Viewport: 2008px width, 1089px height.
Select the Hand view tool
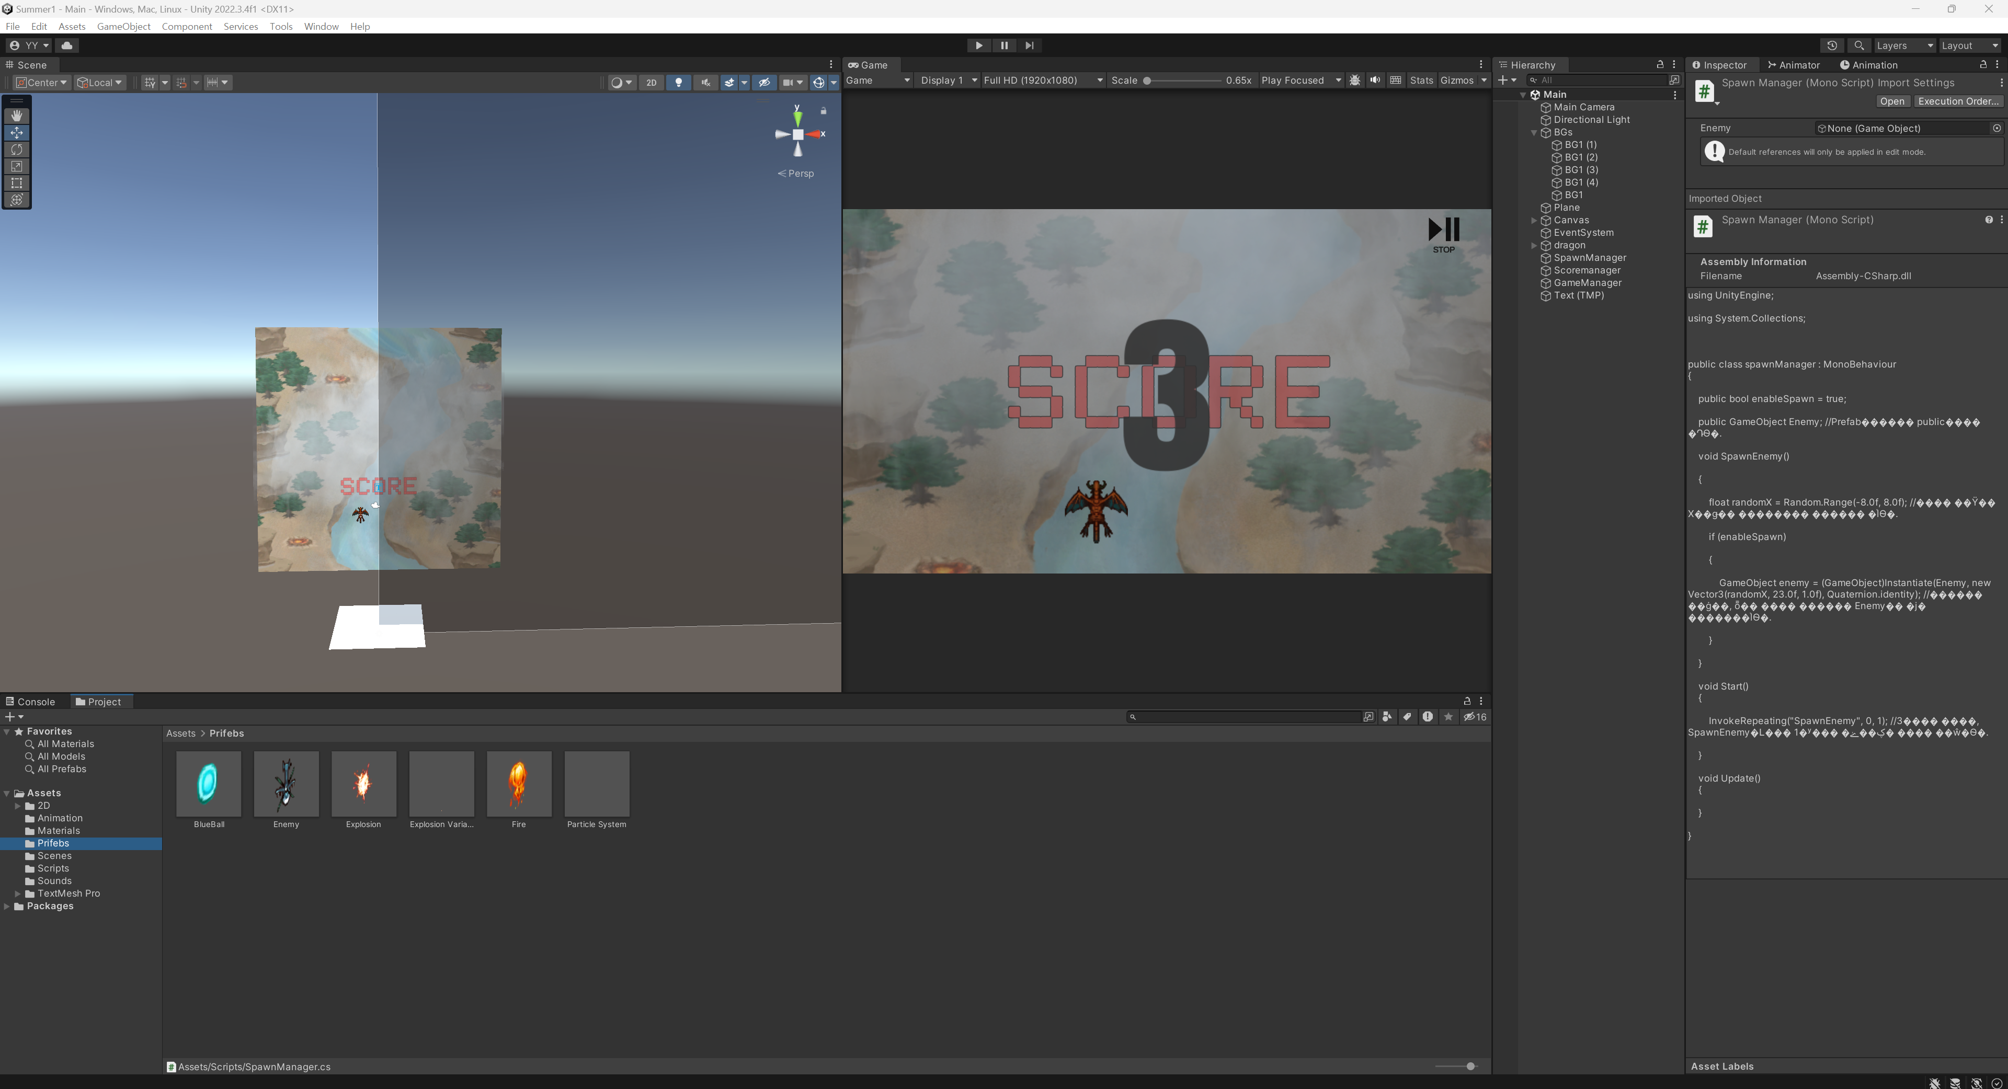(x=16, y=116)
